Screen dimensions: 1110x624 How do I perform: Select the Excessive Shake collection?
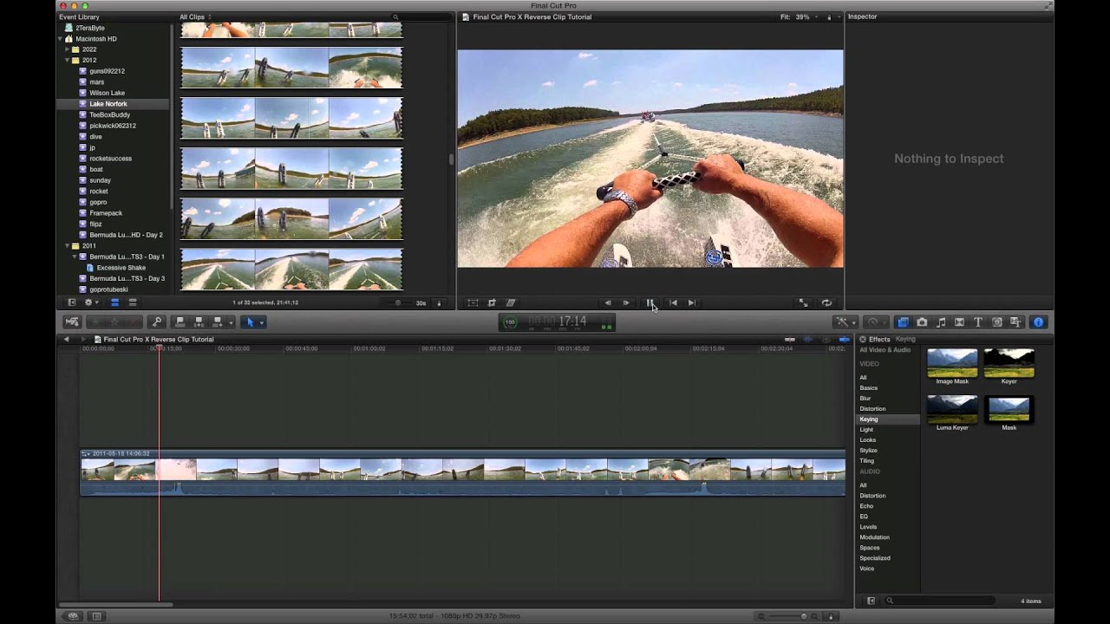coord(121,268)
